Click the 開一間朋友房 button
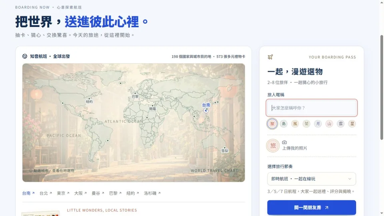 point(312,208)
